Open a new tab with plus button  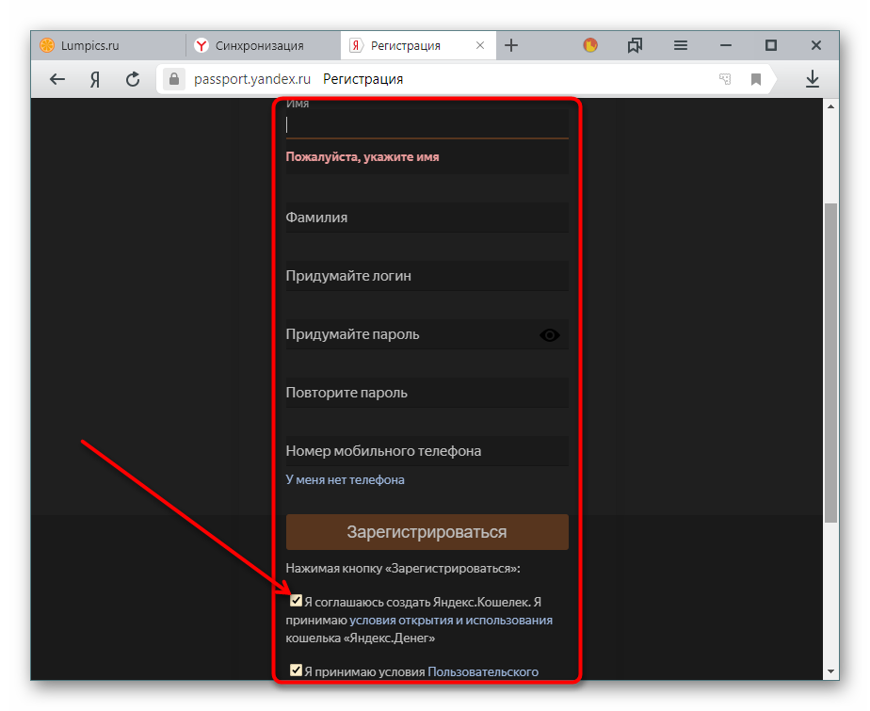point(511,45)
